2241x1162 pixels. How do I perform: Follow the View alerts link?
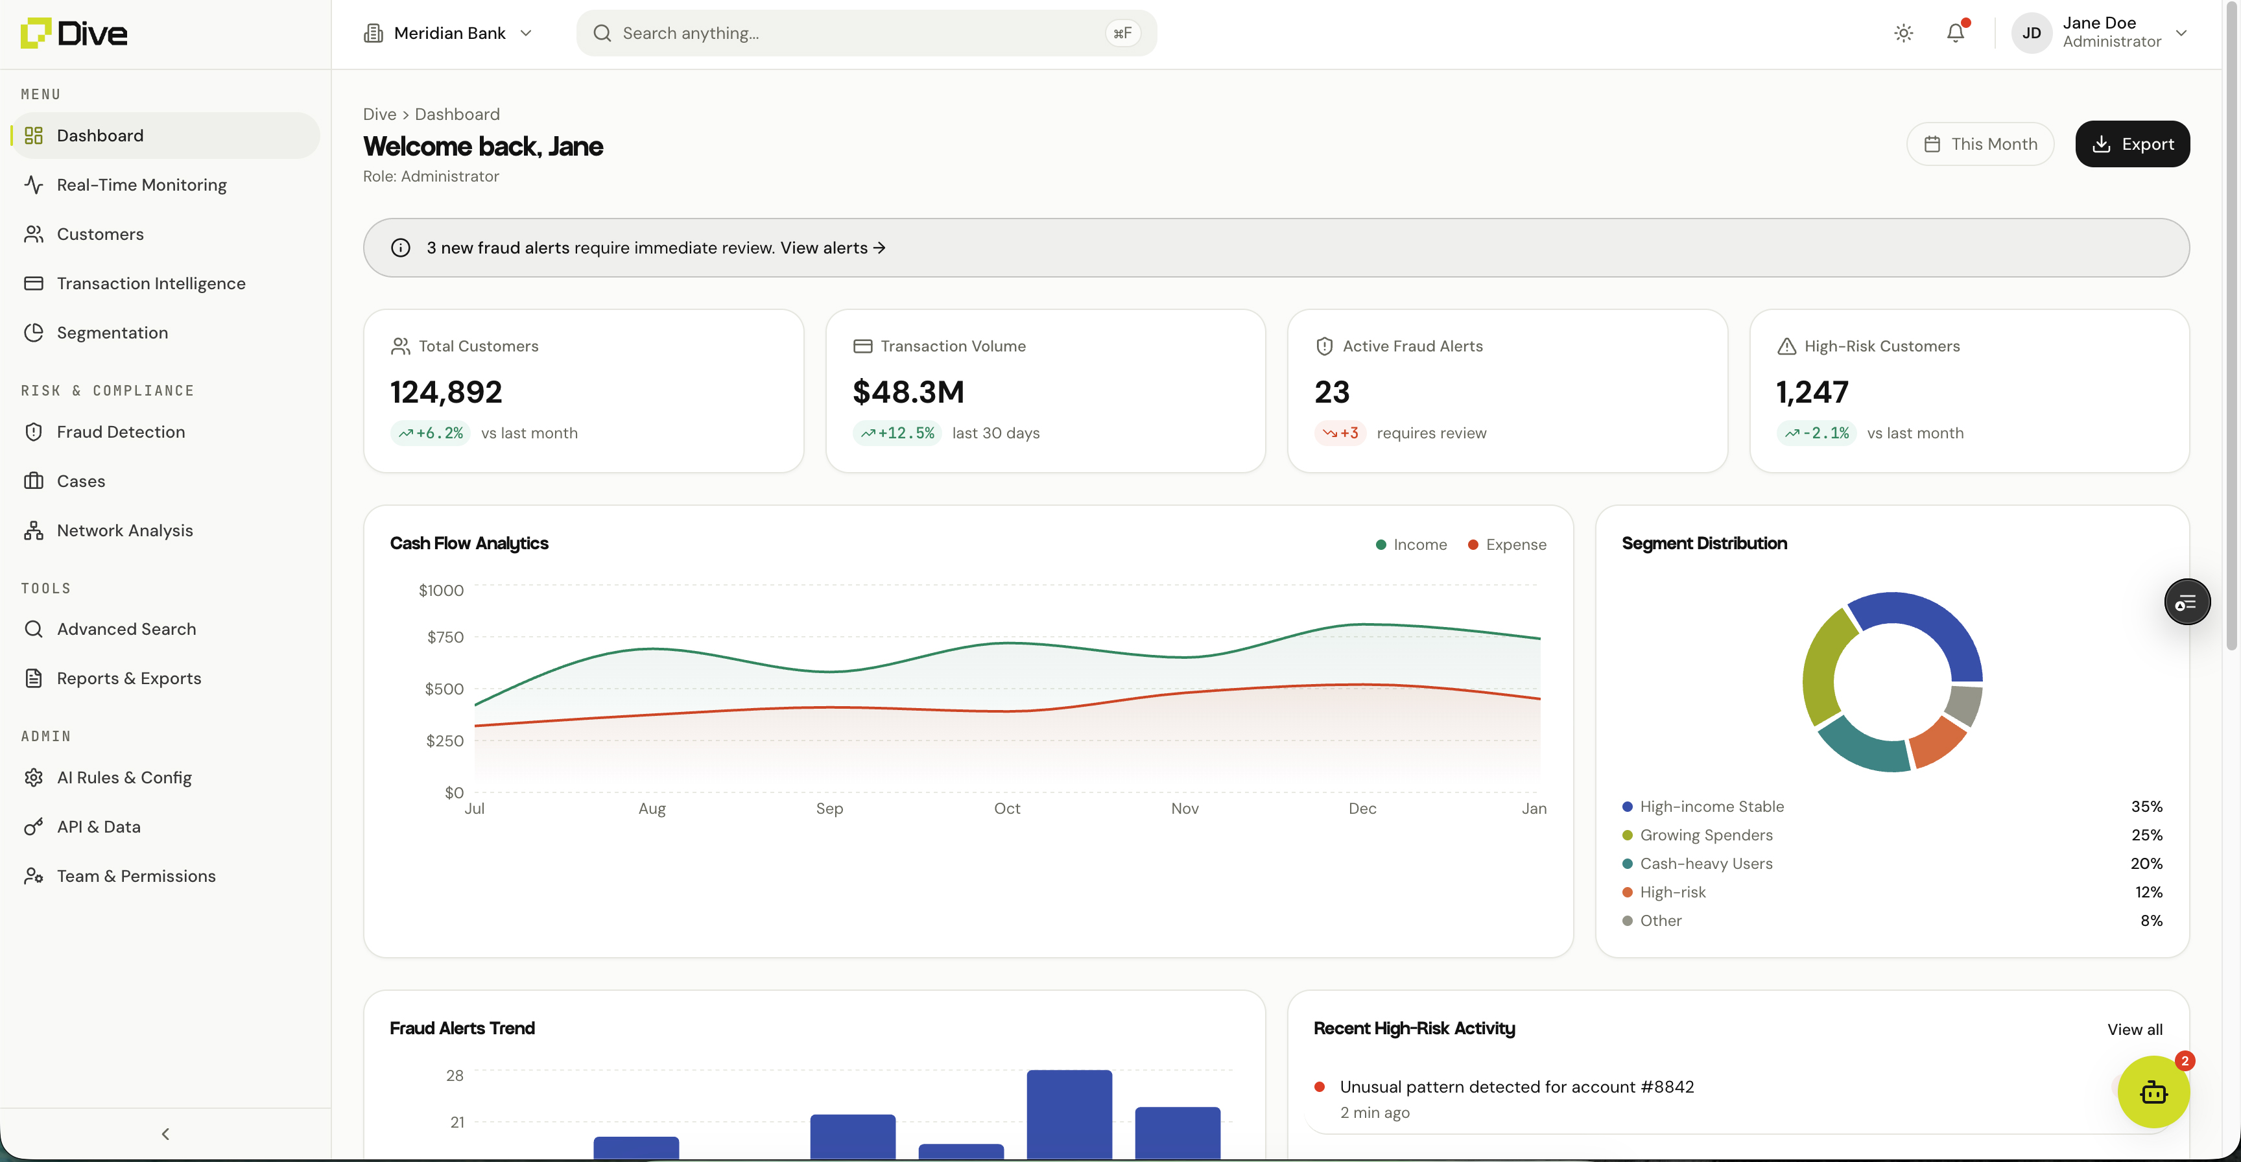click(833, 248)
